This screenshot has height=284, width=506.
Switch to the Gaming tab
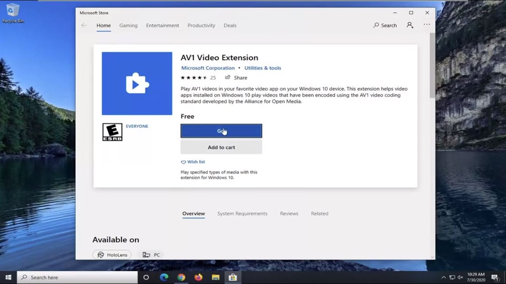pos(128,25)
